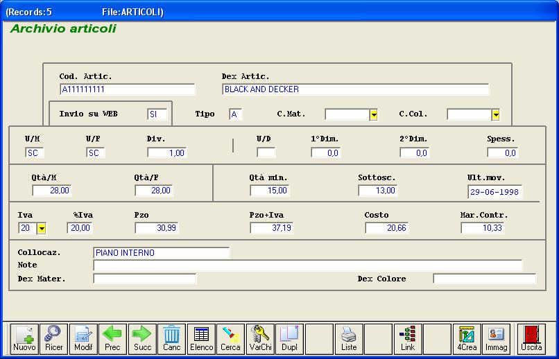Go to next record with Succ arrow

142,339
